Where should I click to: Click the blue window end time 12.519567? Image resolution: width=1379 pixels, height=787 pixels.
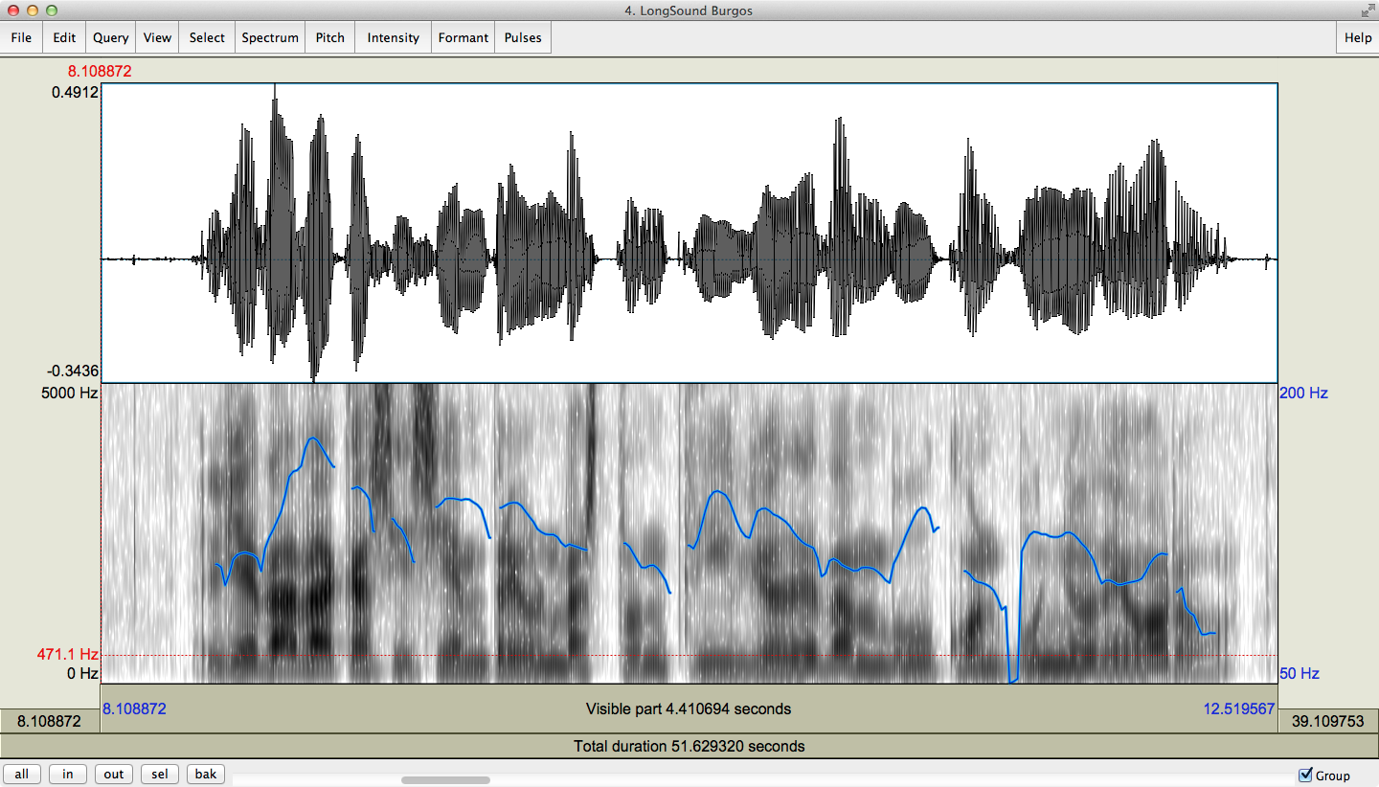(1237, 709)
